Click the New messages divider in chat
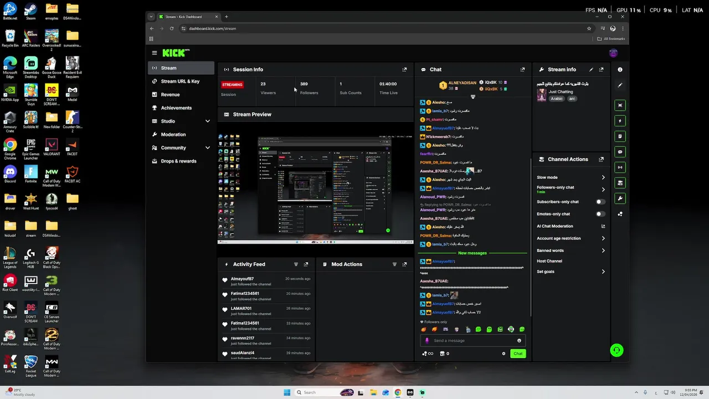 point(472,253)
